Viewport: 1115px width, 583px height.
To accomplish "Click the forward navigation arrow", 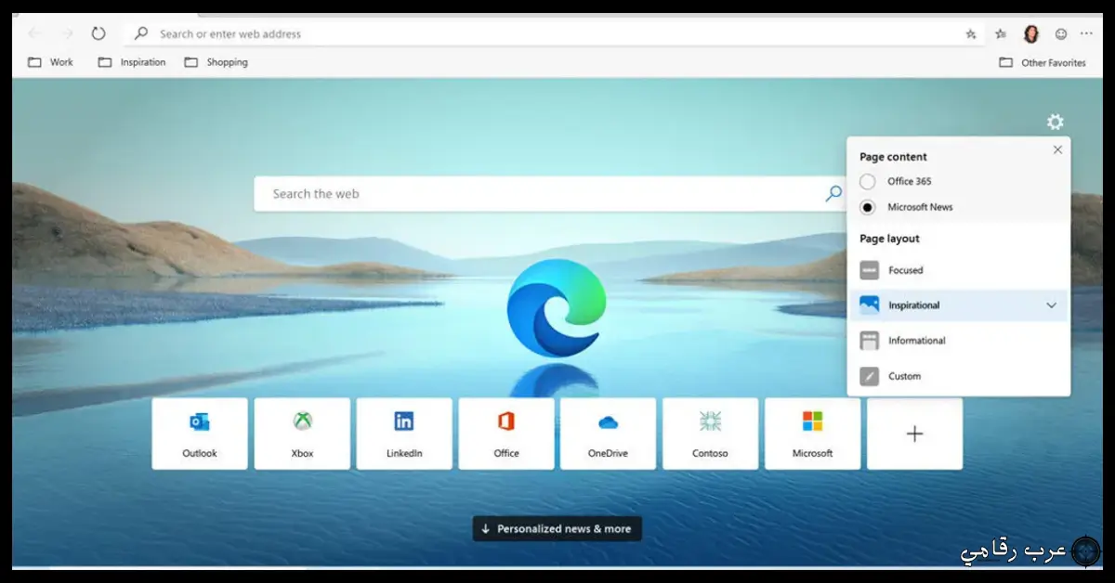I will (x=67, y=33).
